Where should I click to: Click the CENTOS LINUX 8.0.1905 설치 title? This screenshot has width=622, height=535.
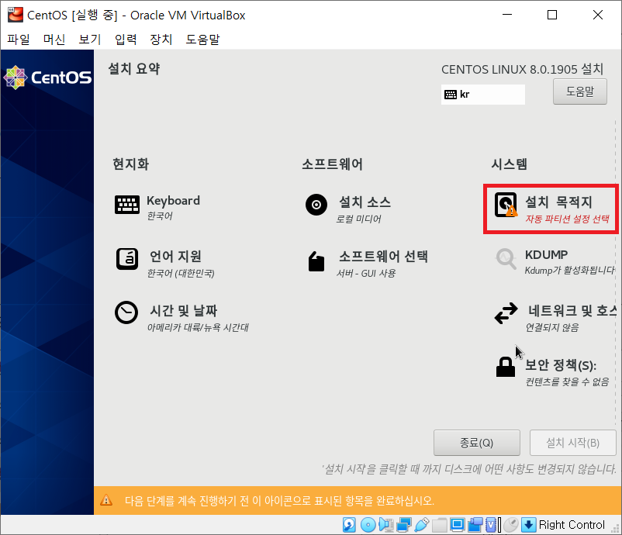coord(522,69)
